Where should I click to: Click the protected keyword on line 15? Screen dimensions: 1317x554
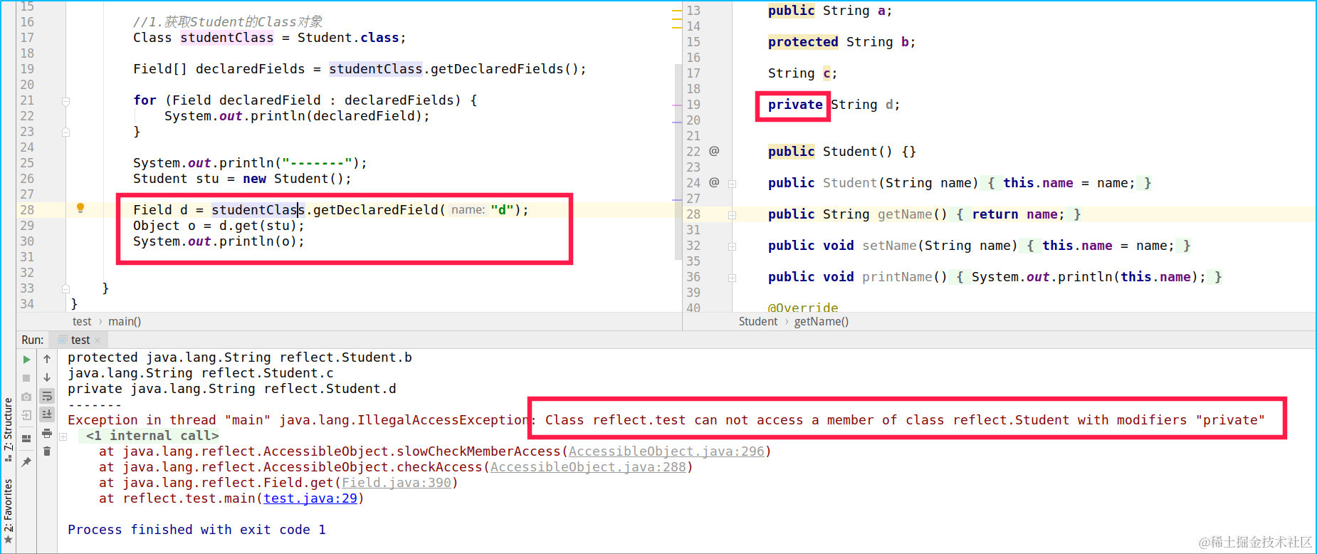pyautogui.click(x=803, y=42)
